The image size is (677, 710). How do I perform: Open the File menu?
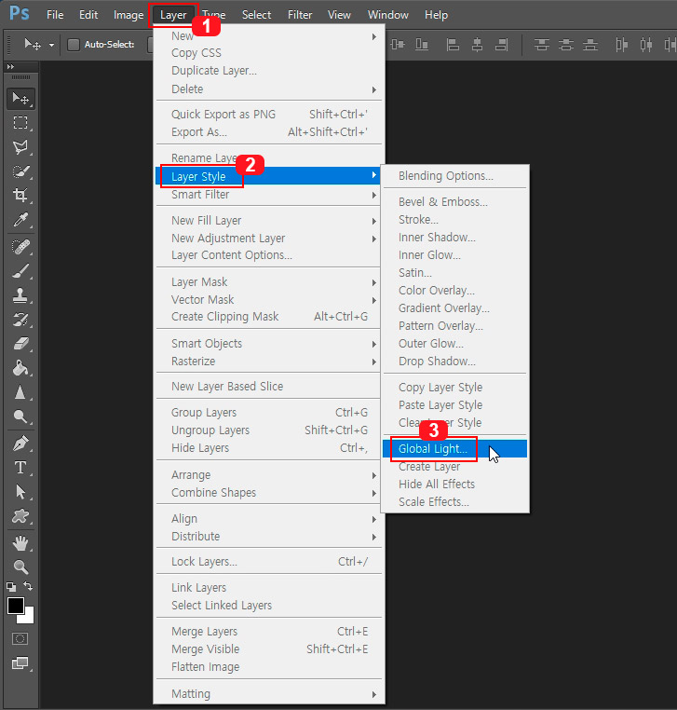(55, 15)
